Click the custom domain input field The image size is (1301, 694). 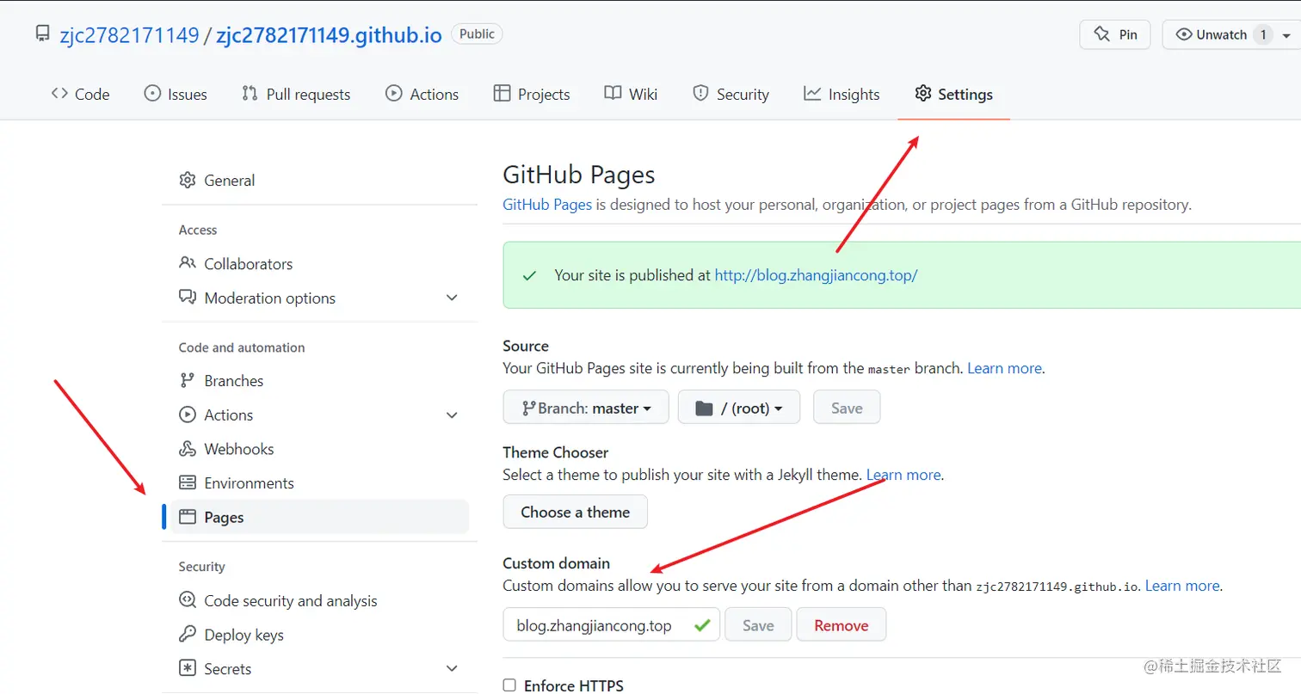click(x=611, y=625)
